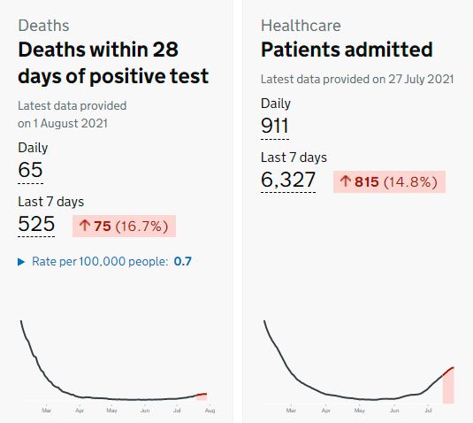This screenshot has height=423, width=473.
Task: Click the Deaths category label
Action: pos(43,26)
